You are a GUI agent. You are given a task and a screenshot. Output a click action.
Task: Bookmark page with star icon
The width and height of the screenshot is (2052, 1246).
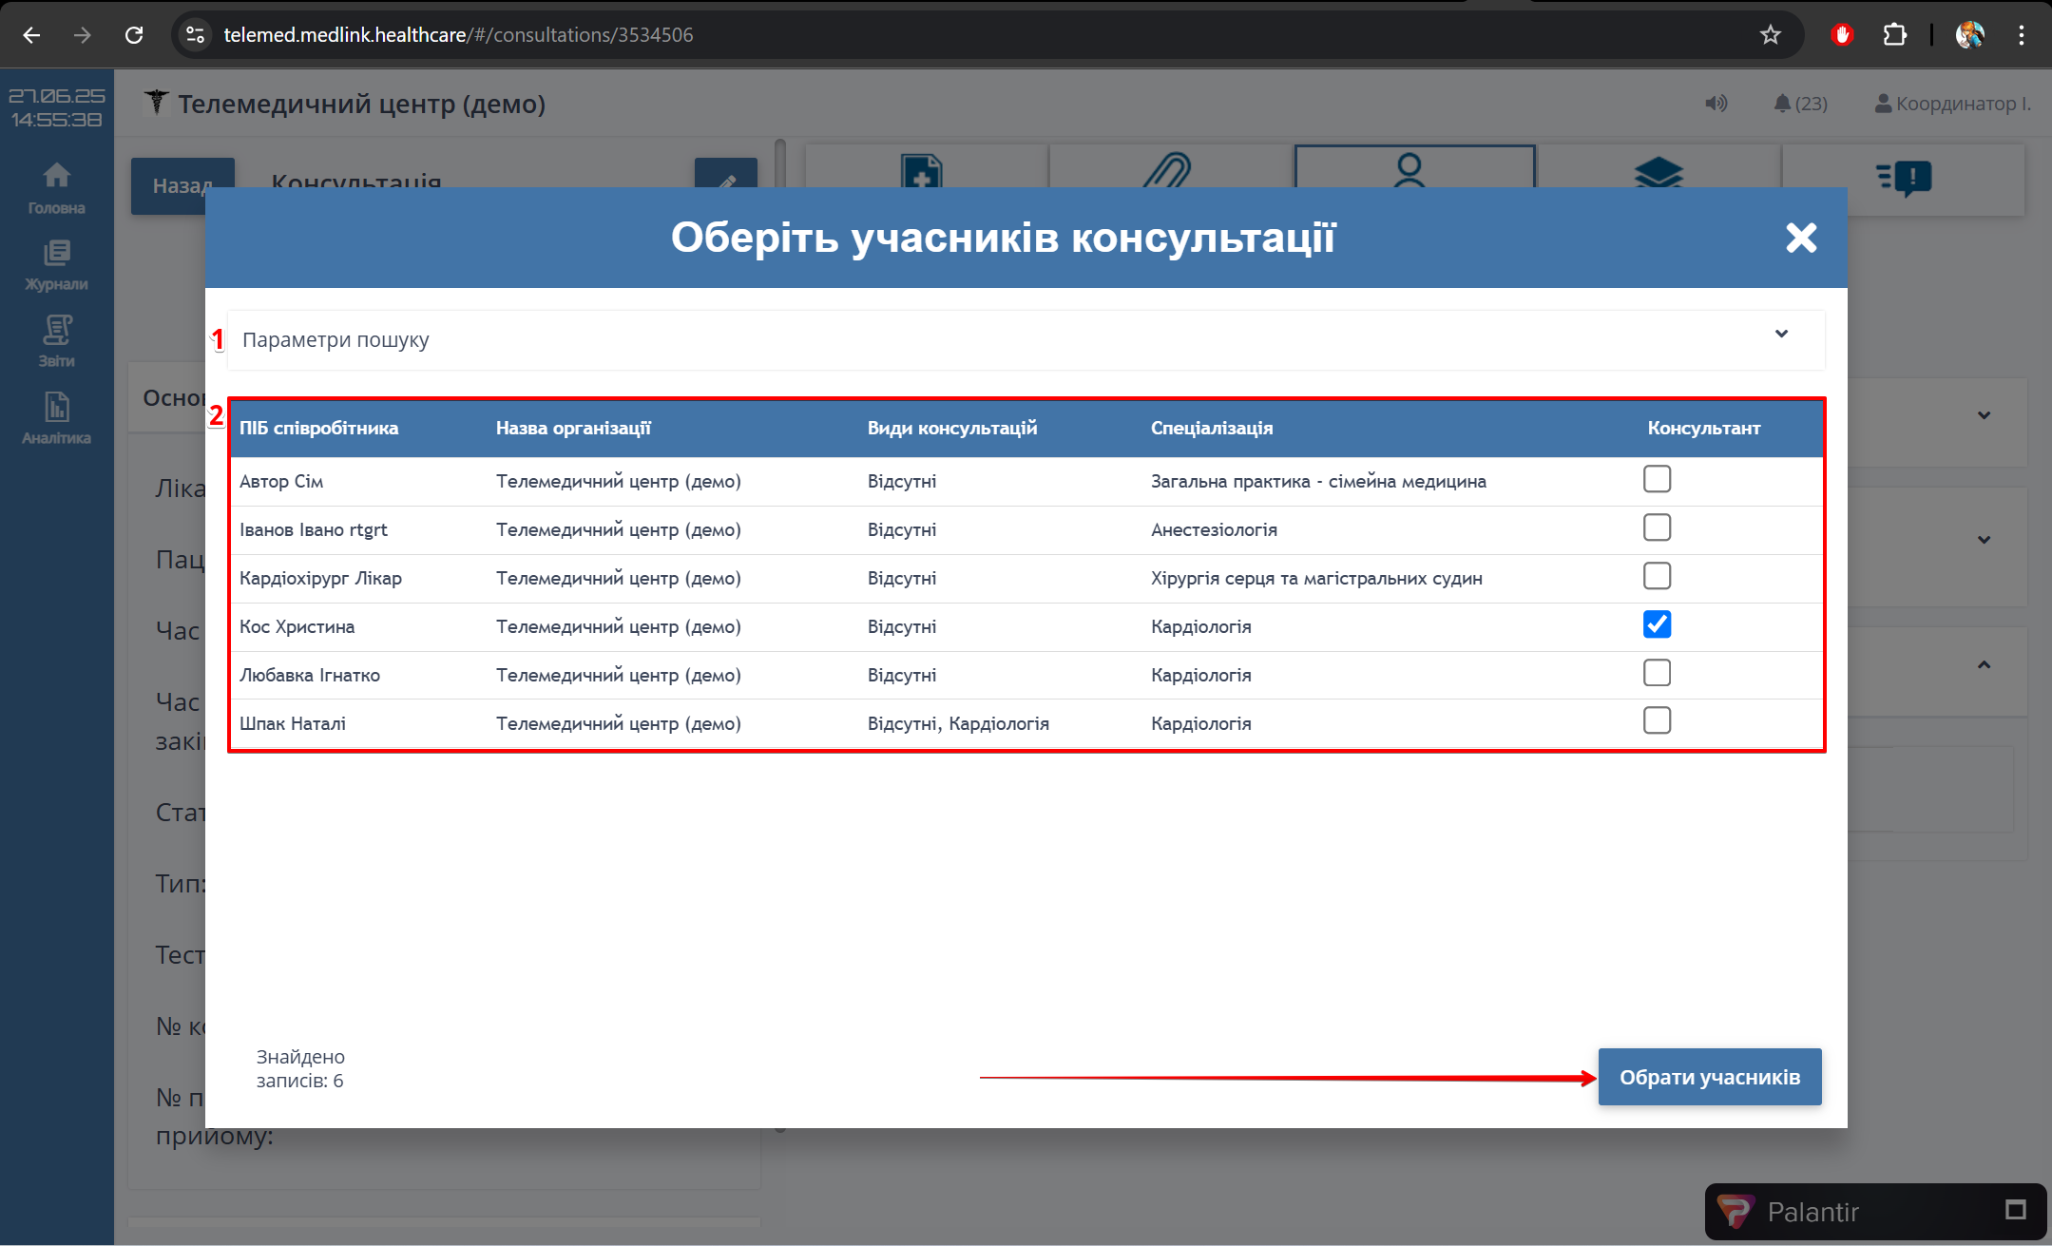[x=1770, y=35]
